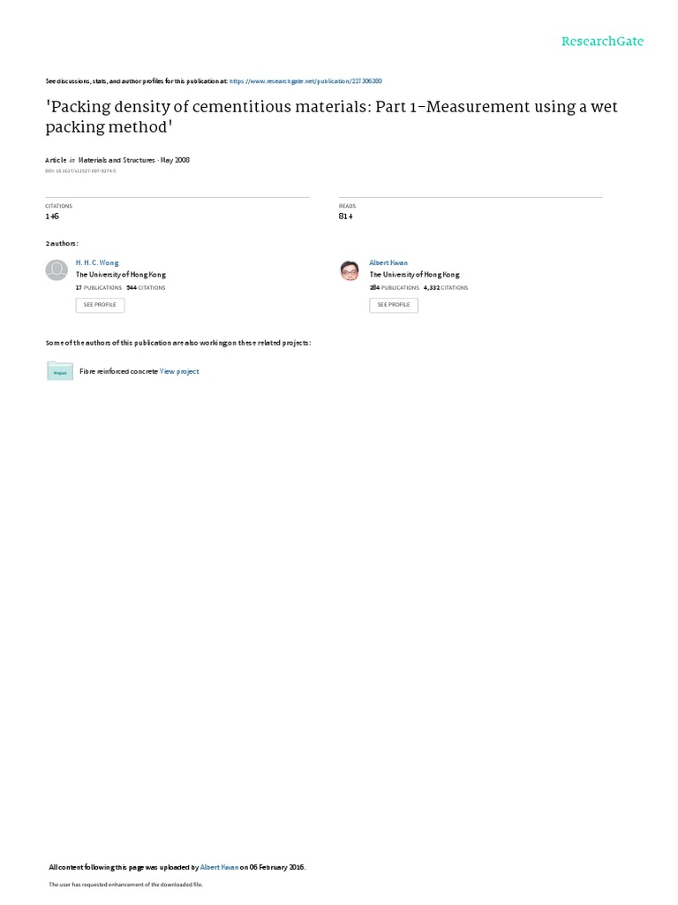Click the ResearchGate logo
Viewport: 678px width, 905px height.
602,42
